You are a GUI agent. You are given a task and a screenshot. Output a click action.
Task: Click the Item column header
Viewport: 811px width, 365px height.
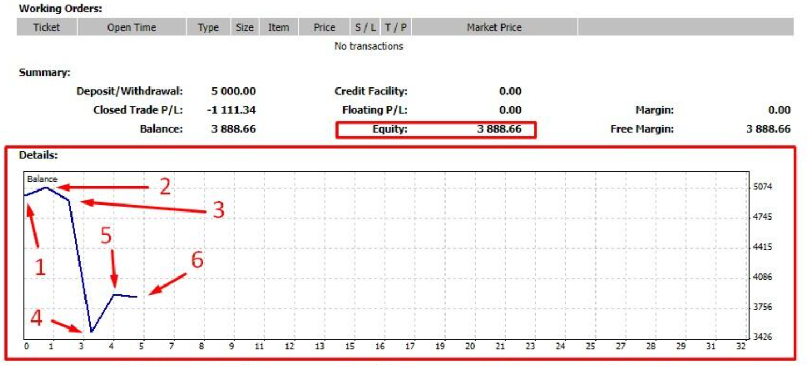278,27
